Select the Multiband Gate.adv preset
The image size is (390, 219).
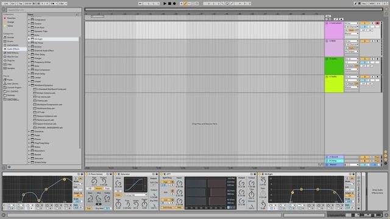pos(46,108)
